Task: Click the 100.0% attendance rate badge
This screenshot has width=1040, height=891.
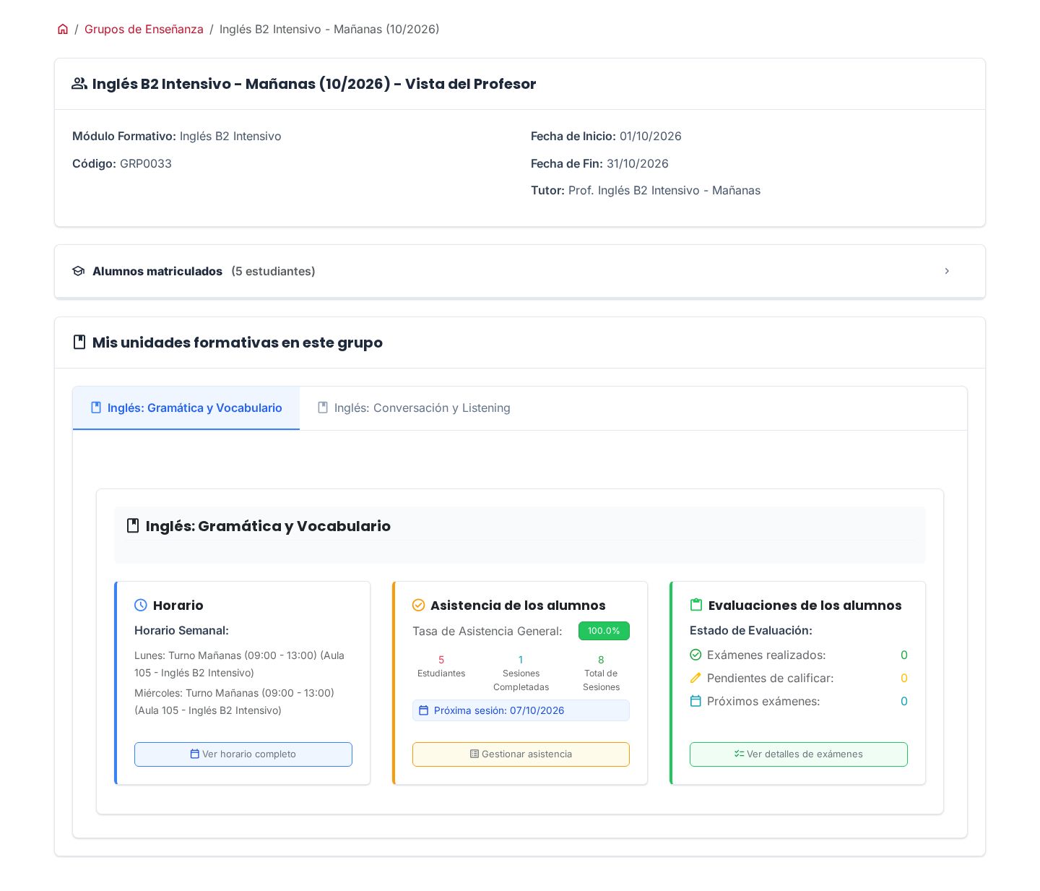Action: tap(604, 631)
